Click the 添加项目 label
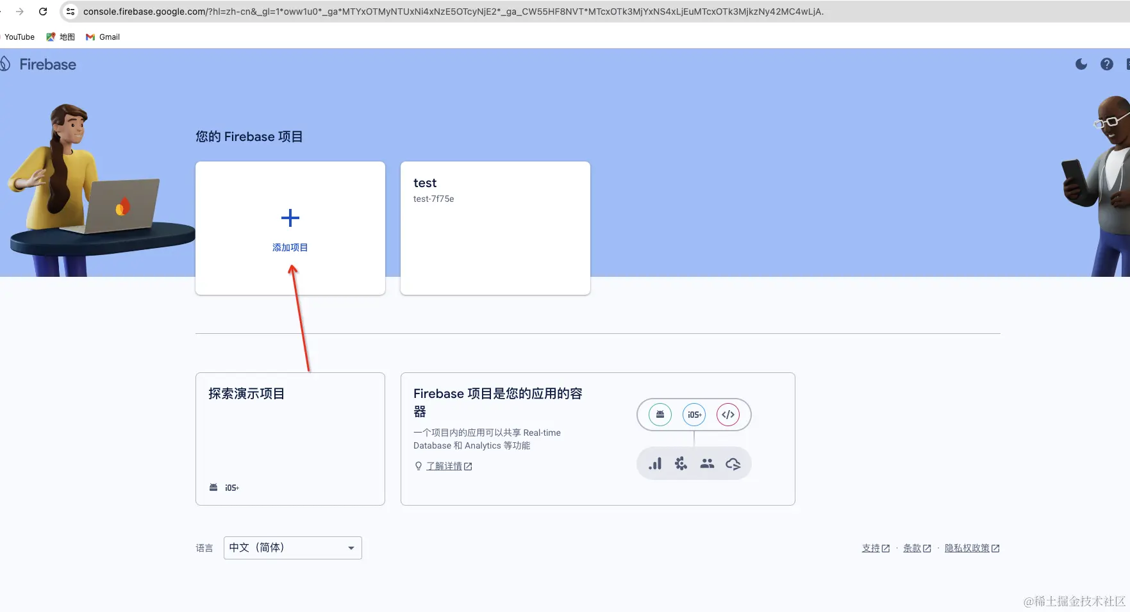This screenshot has height=612, width=1130. [x=290, y=247]
